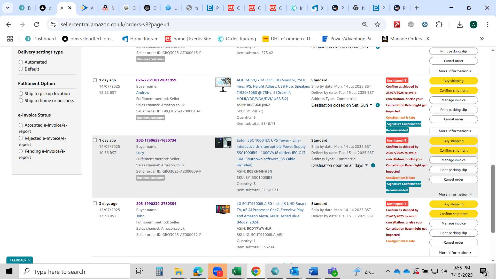This screenshot has width=496, height=279.
Task: Tick checkbox for order 026-2731381-9841959
Action: click(x=95, y=80)
